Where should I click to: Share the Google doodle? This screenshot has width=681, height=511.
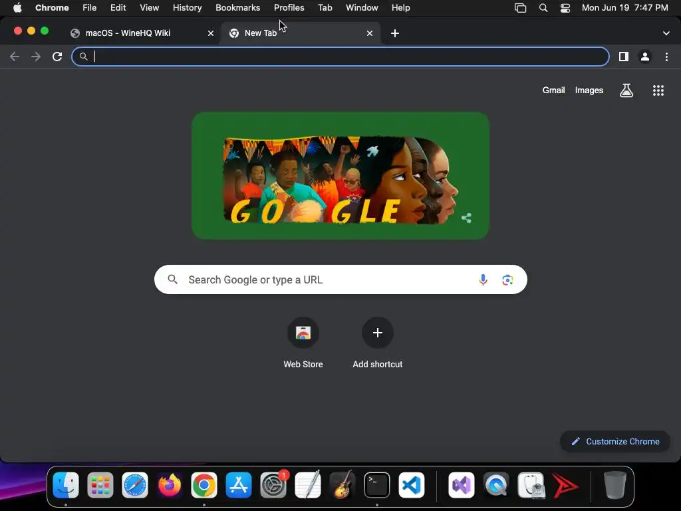466,218
